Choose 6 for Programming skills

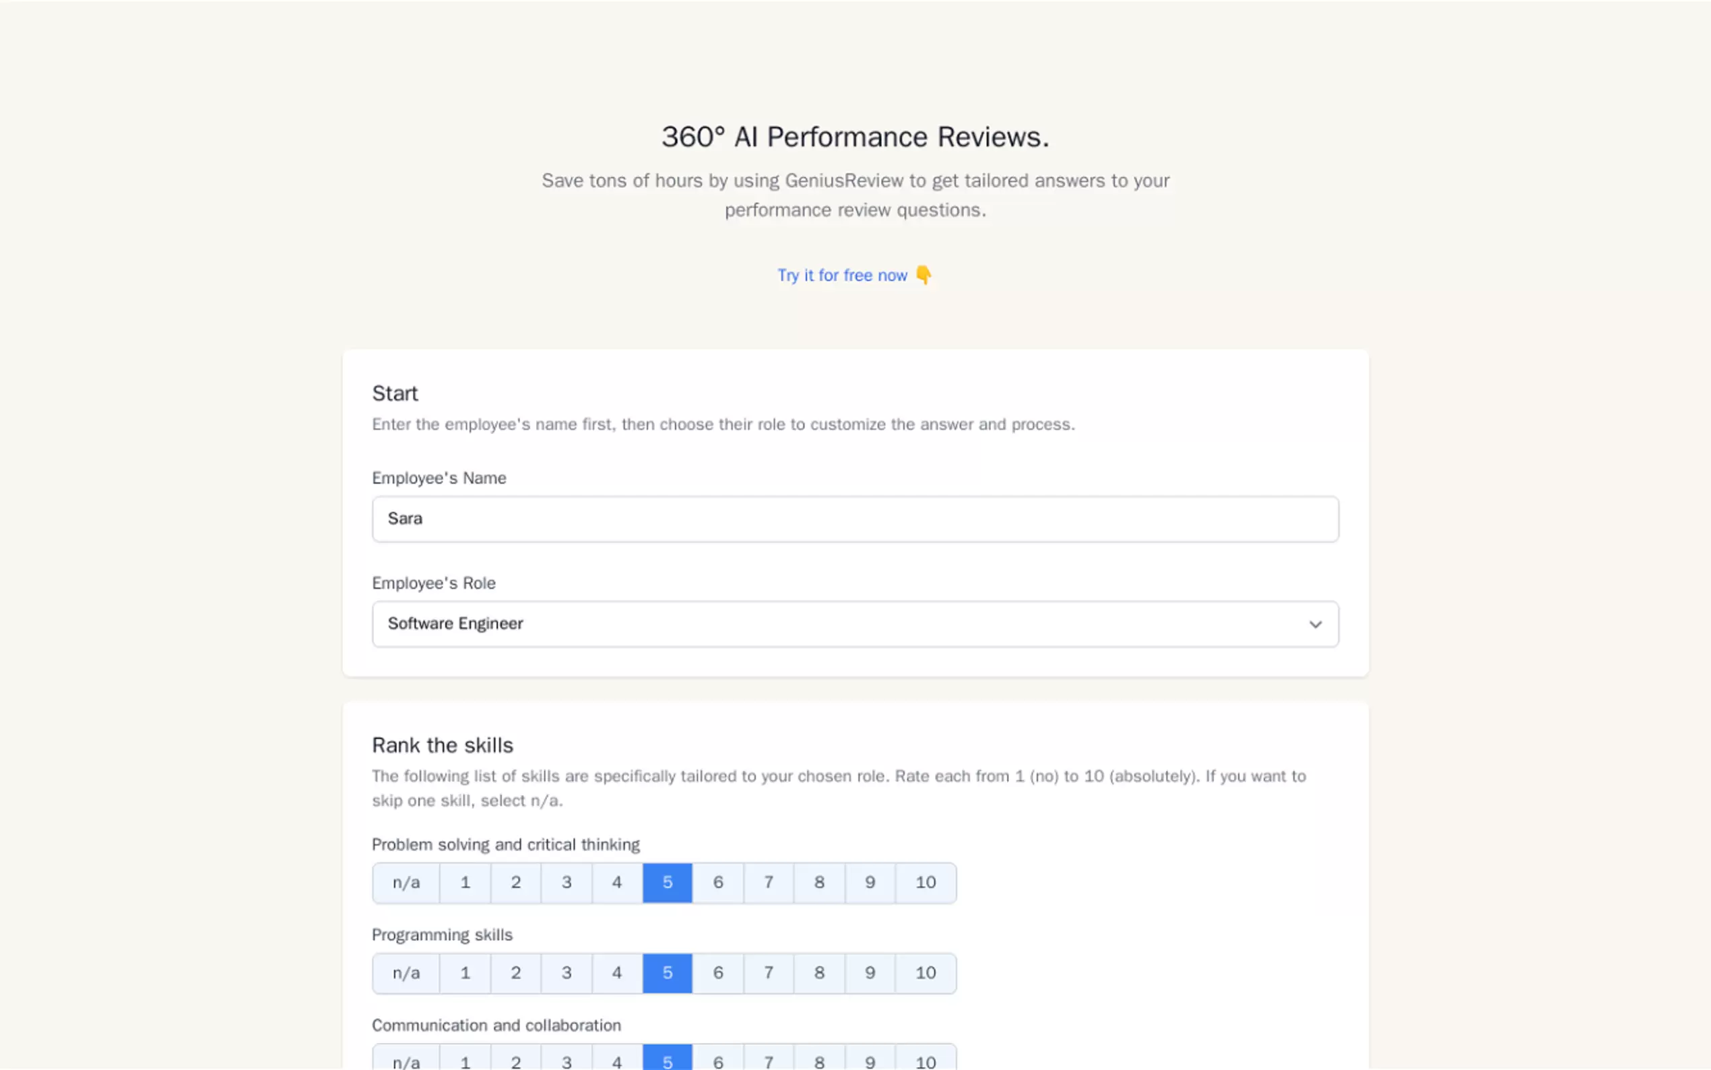tap(718, 973)
